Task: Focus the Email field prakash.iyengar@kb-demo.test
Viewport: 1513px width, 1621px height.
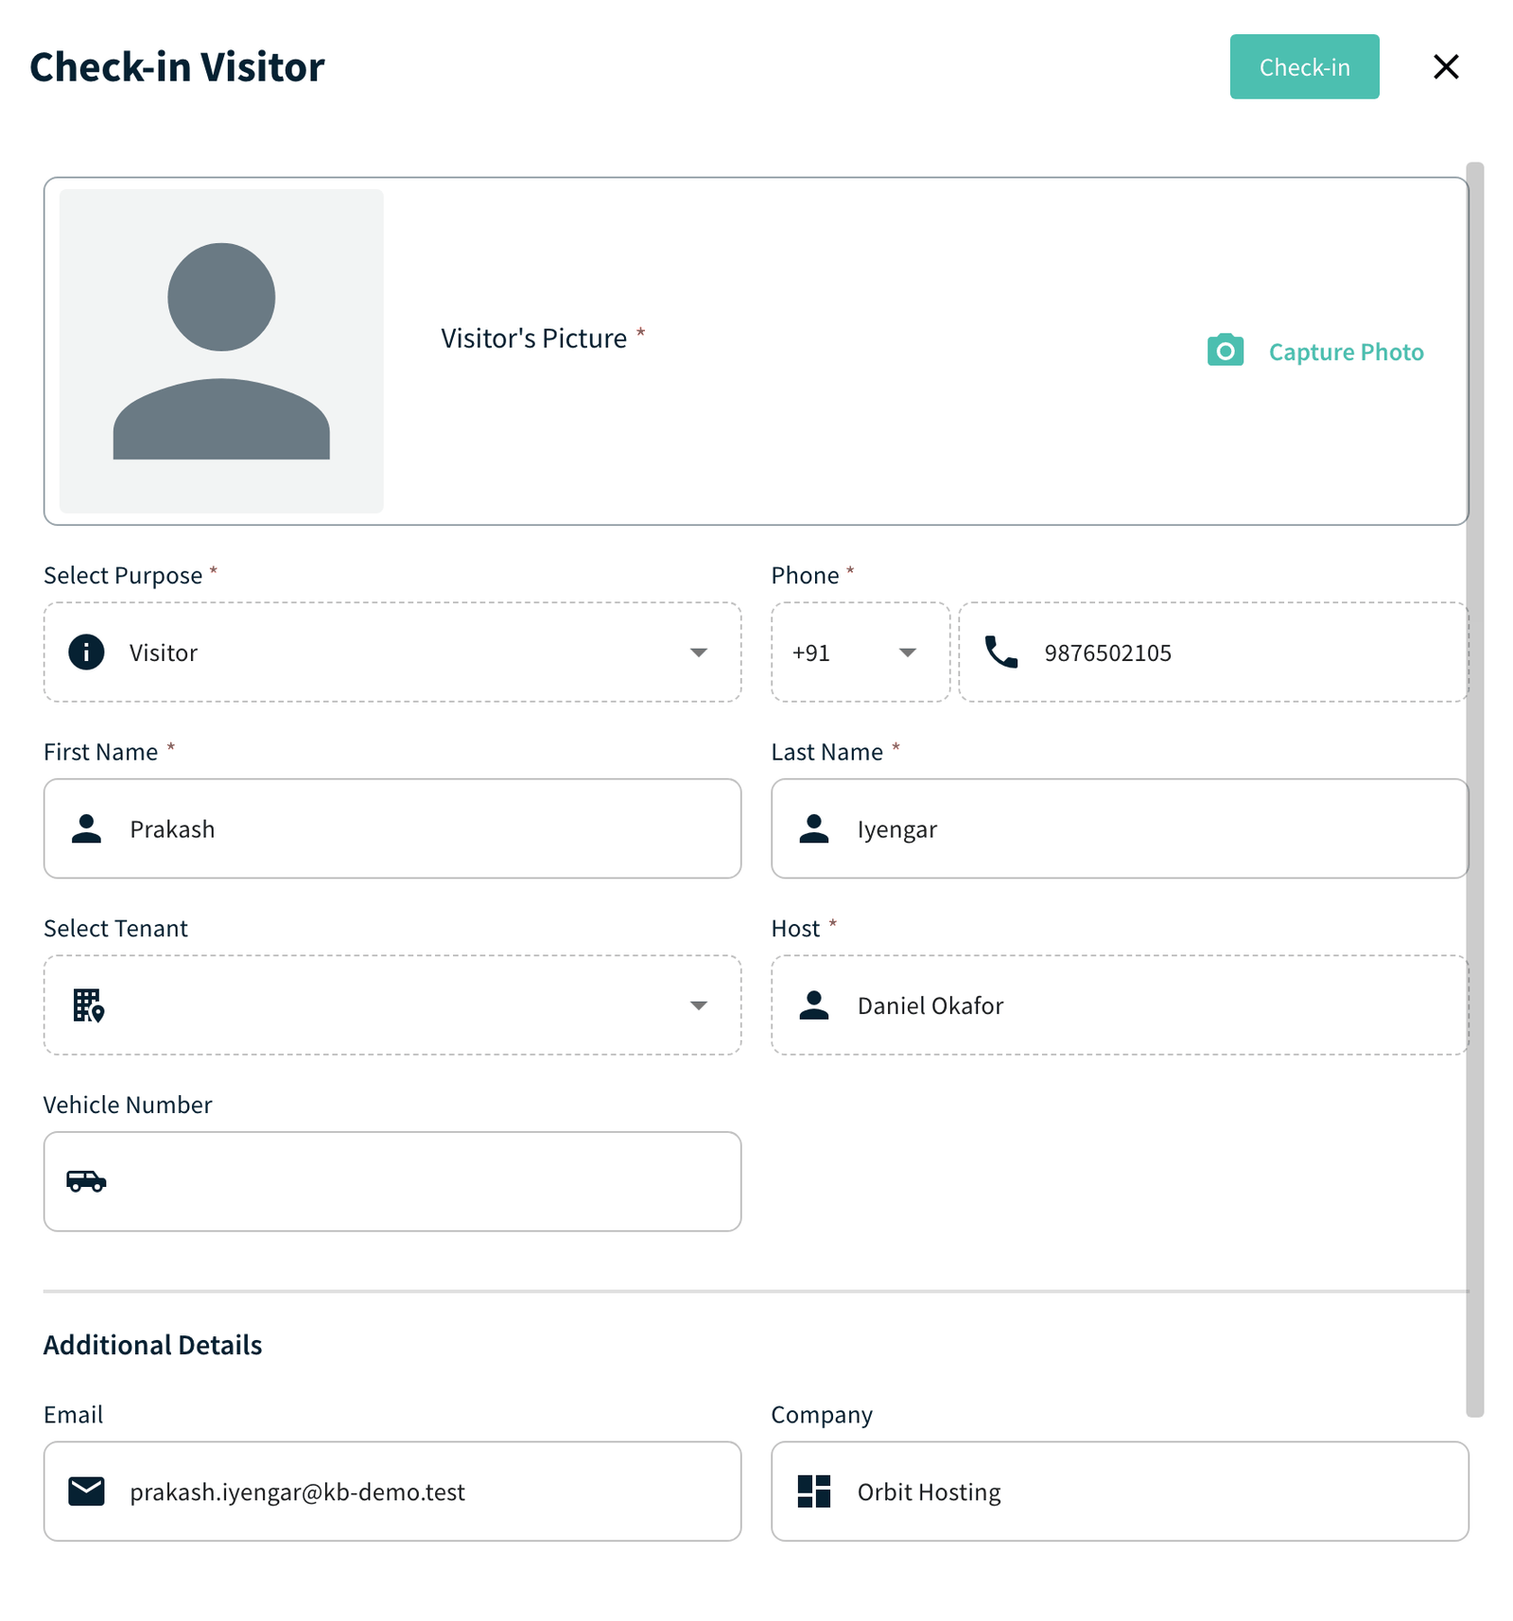Action: pyautogui.click(x=392, y=1491)
